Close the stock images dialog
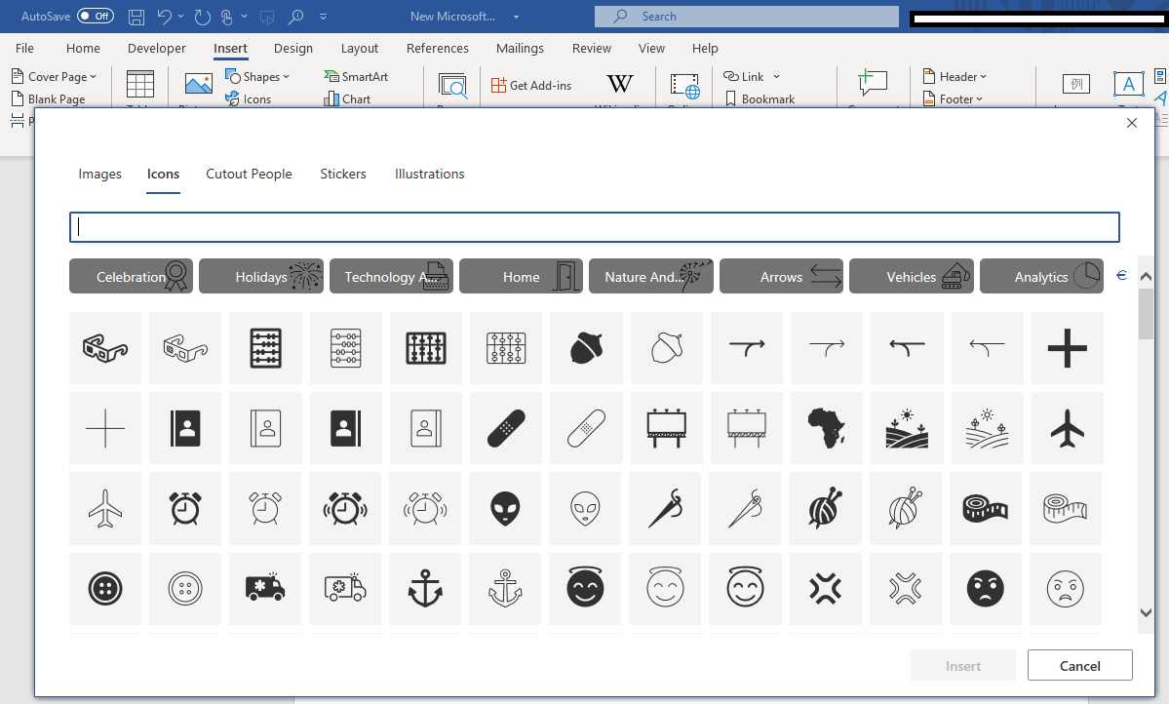Screen dimensions: 1169x704 tap(1132, 123)
